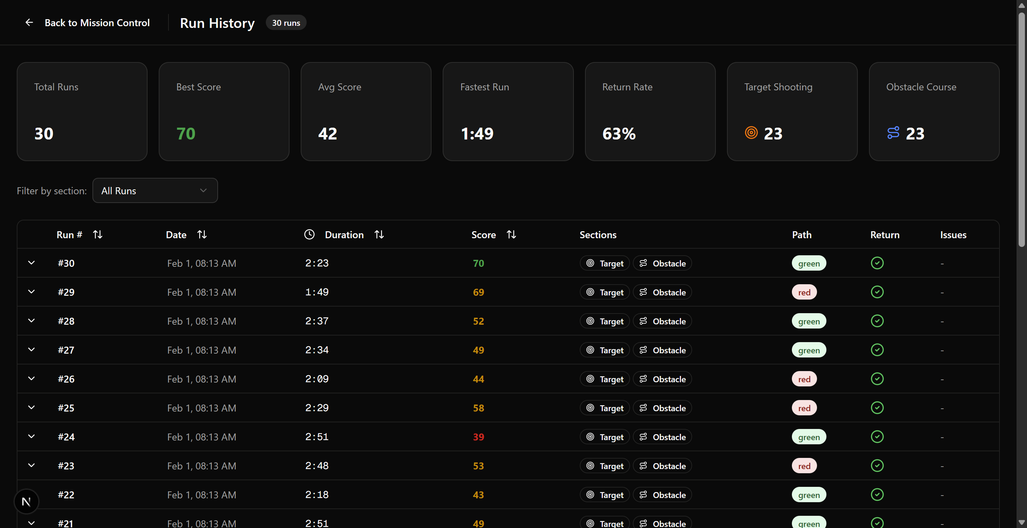Click Obstacle section tag on run #28
The height and width of the screenshot is (528, 1027).
662,321
